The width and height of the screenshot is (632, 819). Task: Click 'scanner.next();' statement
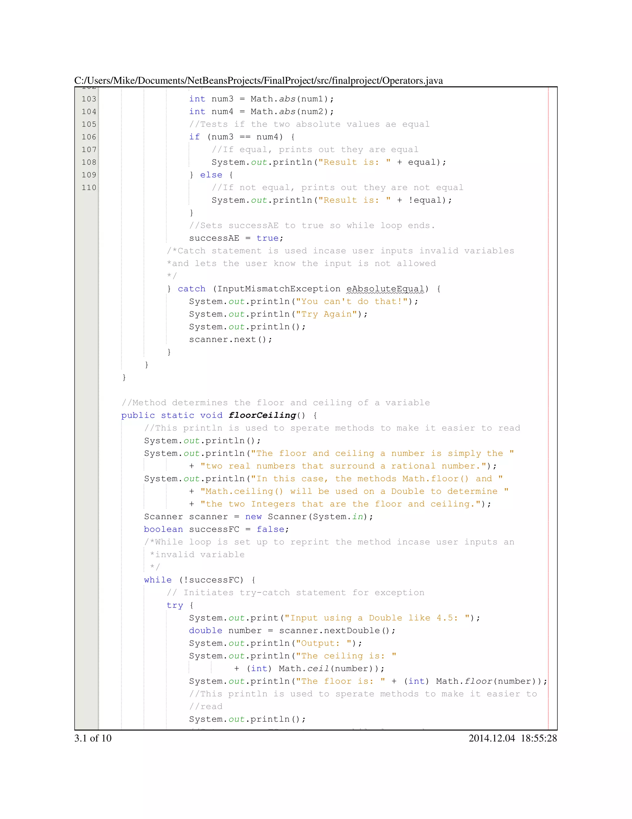(230, 339)
